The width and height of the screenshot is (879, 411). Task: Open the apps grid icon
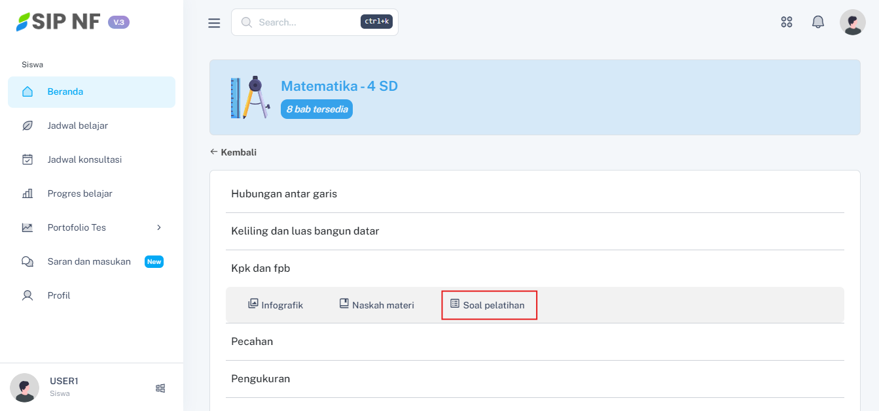[787, 22]
